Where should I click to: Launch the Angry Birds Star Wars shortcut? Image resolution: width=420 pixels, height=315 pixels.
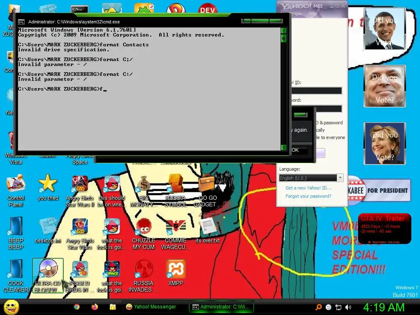click(80, 233)
